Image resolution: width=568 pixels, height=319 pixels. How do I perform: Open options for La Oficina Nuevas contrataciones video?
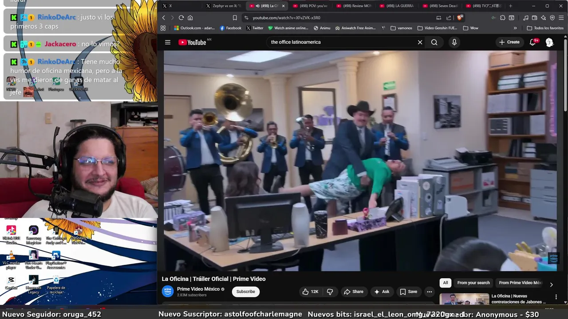(x=556, y=297)
